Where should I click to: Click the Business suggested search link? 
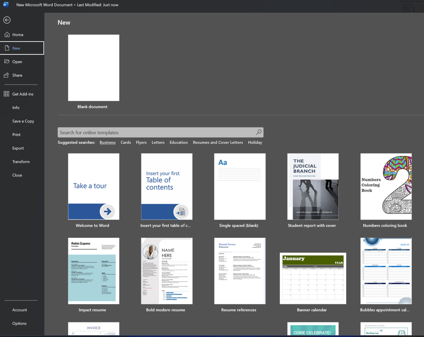pyautogui.click(x=107, y=142)
